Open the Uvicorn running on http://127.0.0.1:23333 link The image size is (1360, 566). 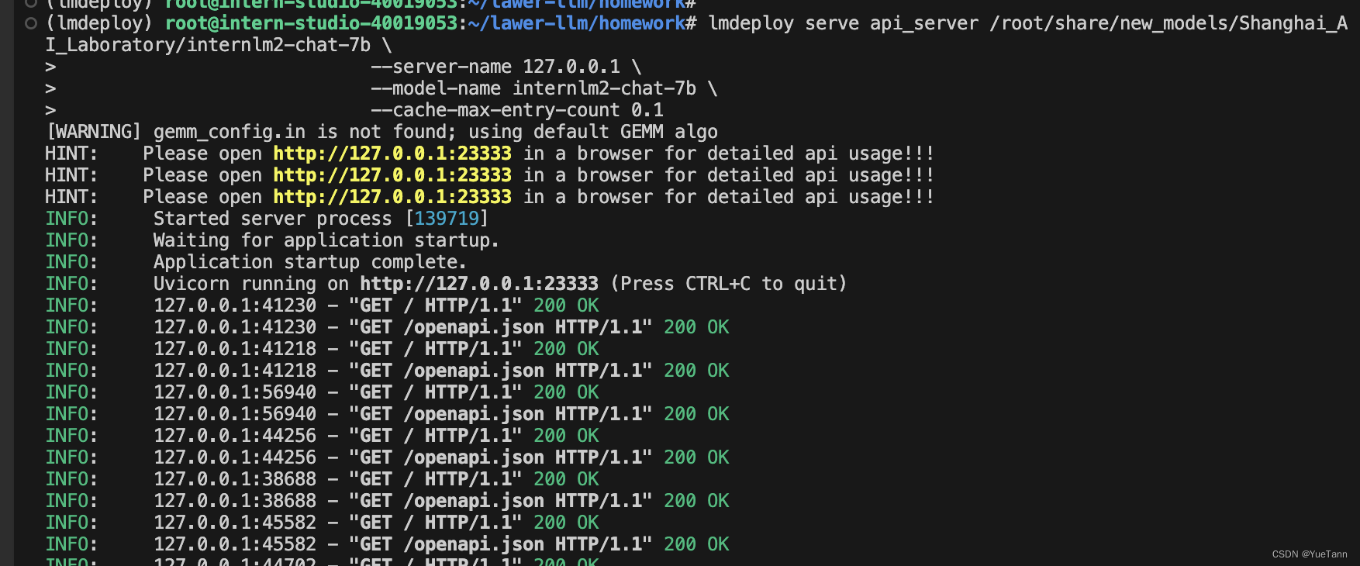479,284
